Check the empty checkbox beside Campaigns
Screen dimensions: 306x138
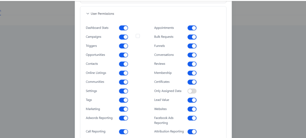138,36
